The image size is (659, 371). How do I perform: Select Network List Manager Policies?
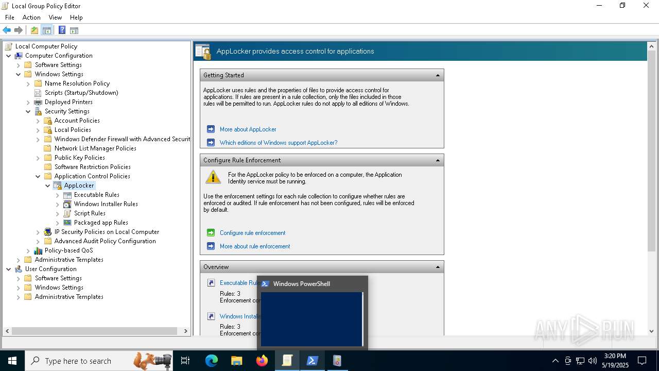pyautogui.click(x=95, y=148)
